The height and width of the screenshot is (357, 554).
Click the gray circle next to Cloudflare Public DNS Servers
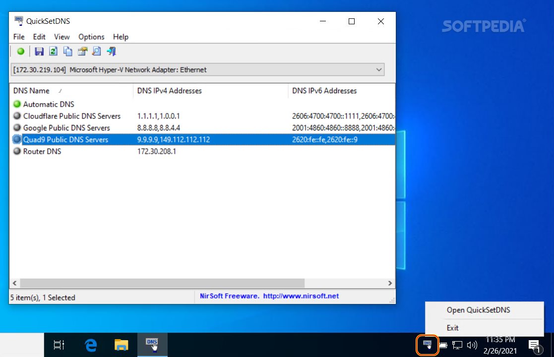(17, 116)
